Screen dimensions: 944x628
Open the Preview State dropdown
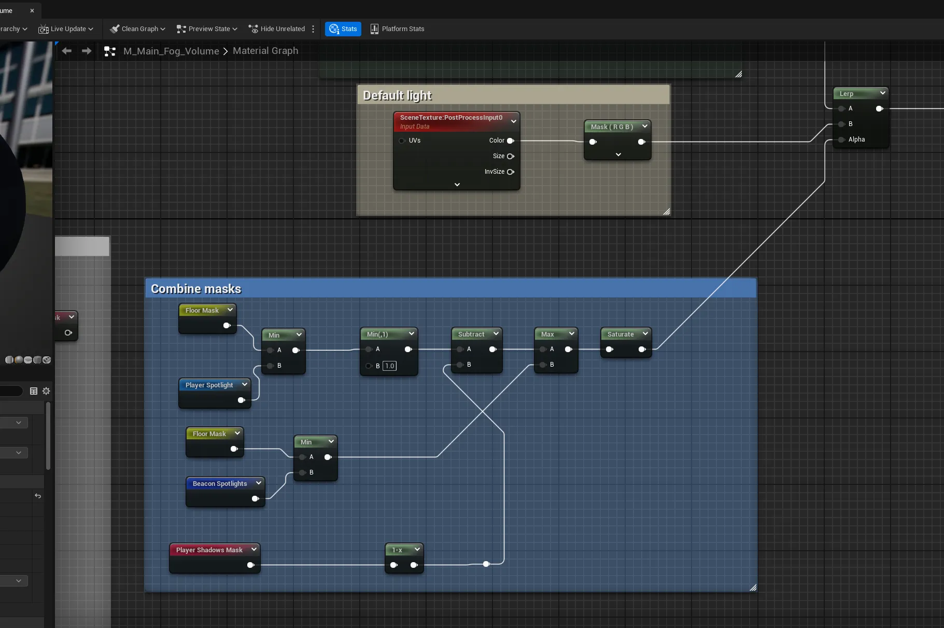(207, 29)
